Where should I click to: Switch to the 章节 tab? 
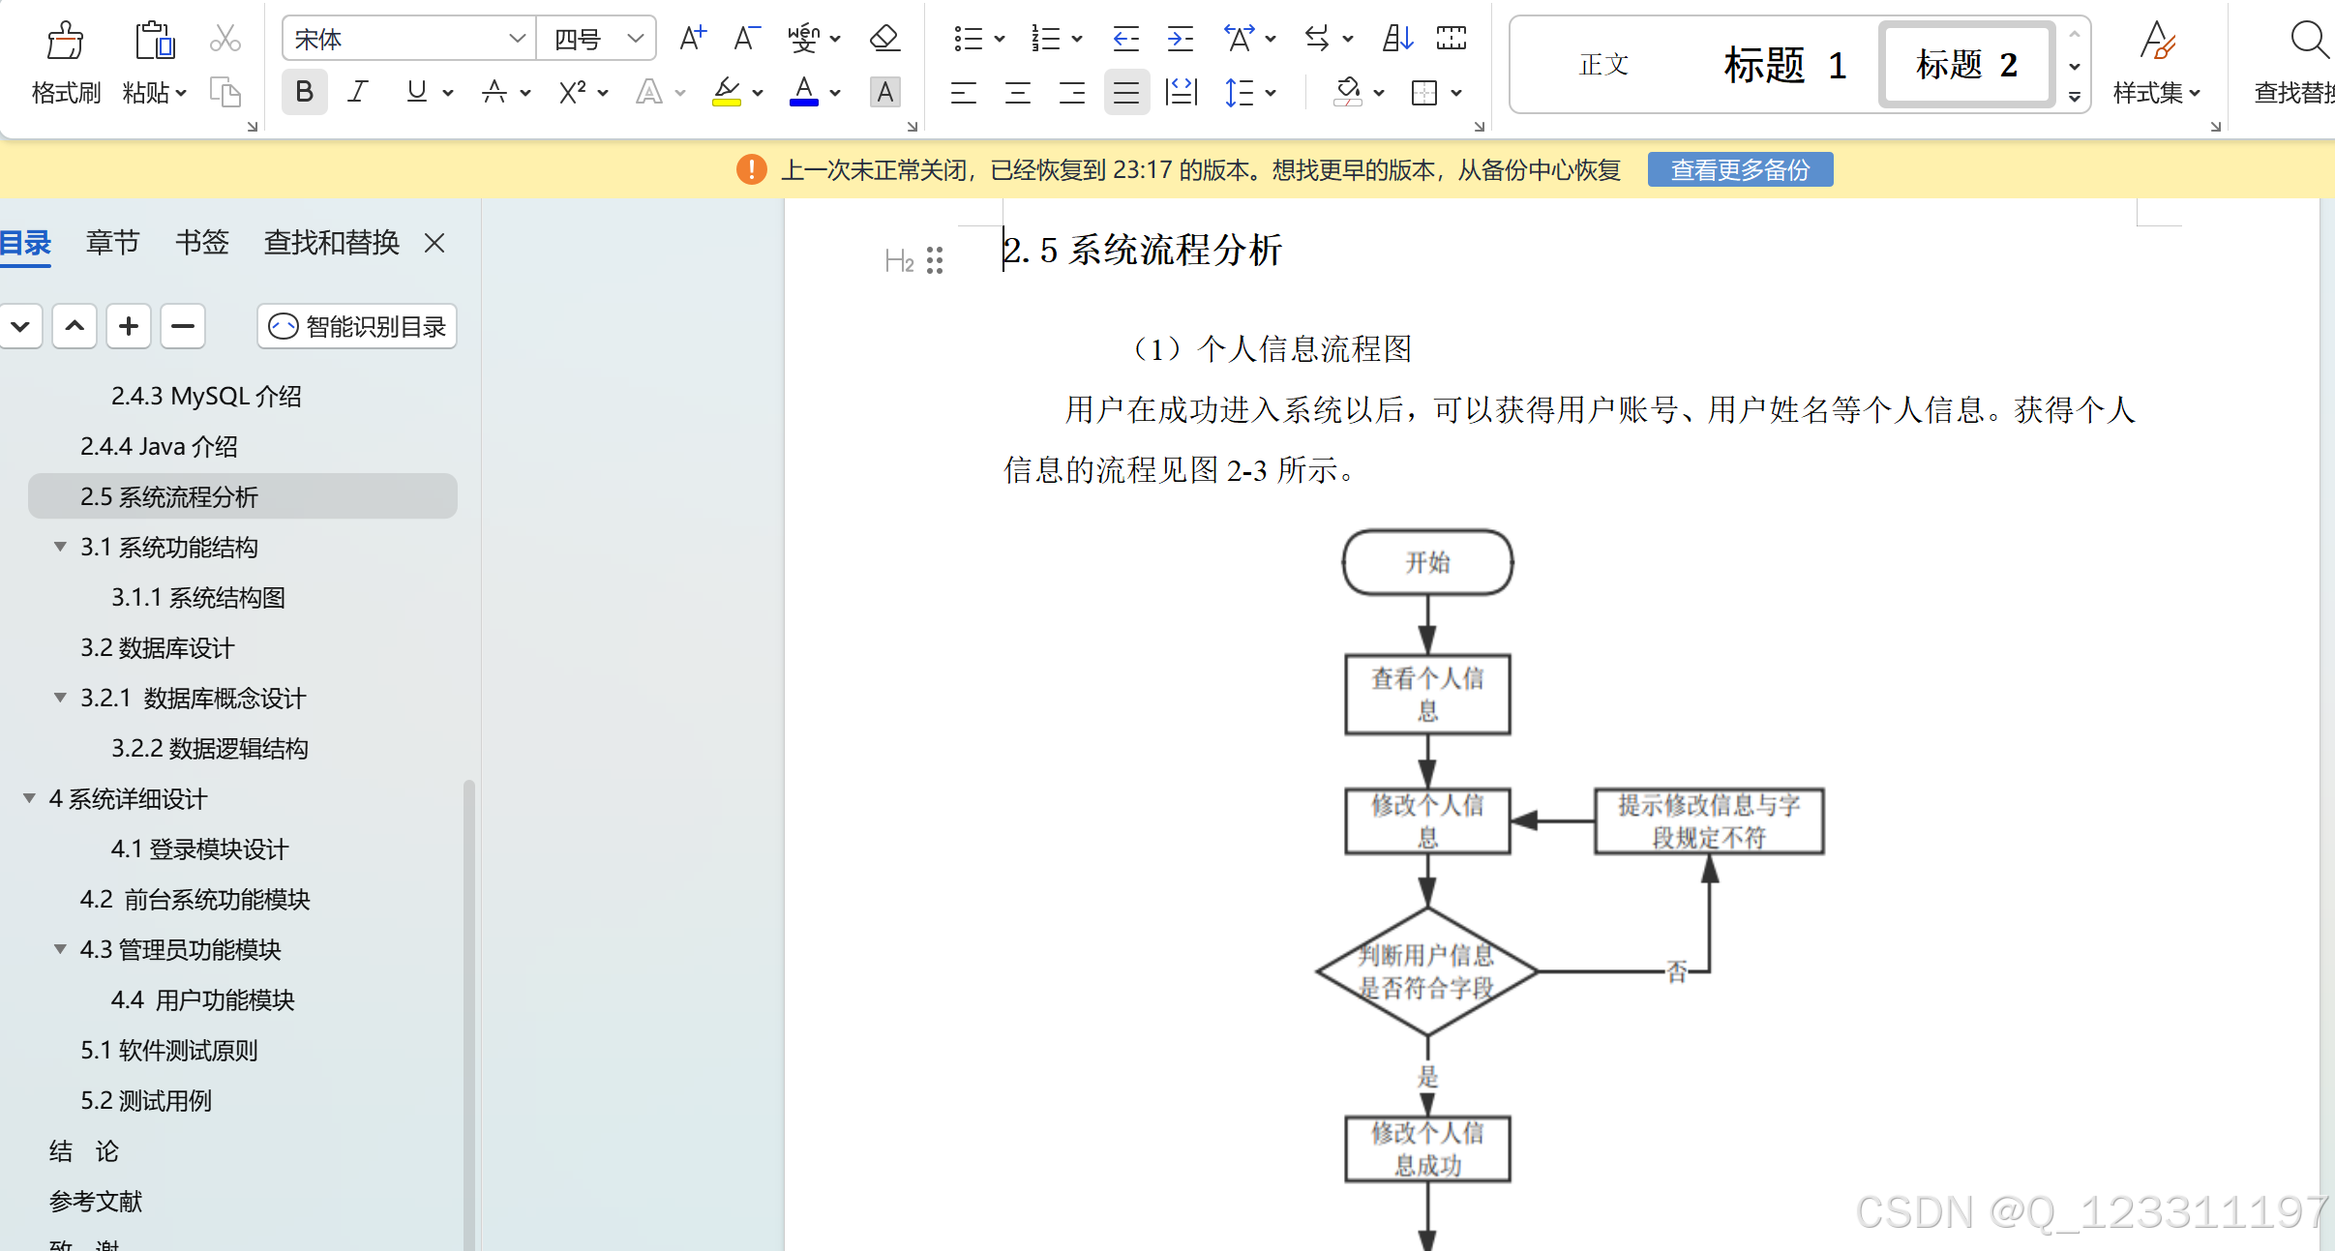tap(113, 242)
